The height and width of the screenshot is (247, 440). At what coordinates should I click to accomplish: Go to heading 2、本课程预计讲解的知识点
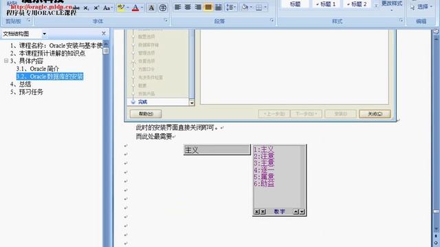[47, 54]
